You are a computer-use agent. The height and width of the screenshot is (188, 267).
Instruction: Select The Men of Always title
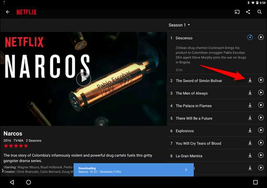tap(191, 93)
